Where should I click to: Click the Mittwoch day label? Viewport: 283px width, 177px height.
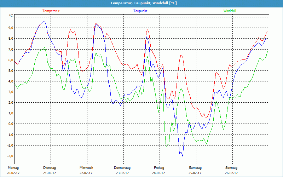(86, 168)
